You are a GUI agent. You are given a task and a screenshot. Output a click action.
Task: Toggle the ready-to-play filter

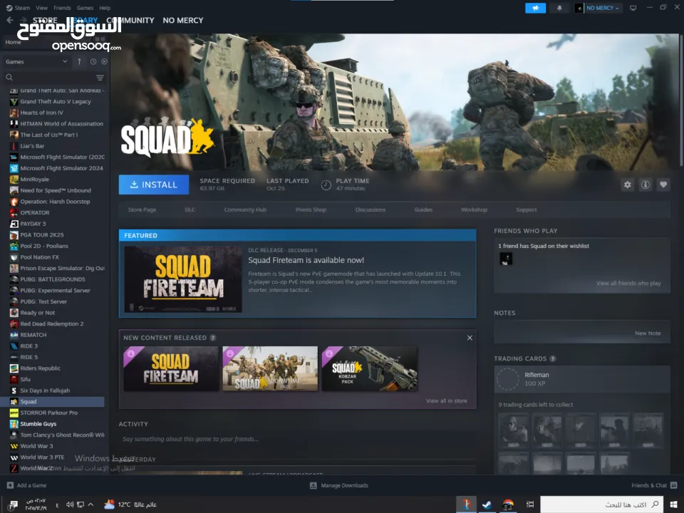(x=104, y=61)
